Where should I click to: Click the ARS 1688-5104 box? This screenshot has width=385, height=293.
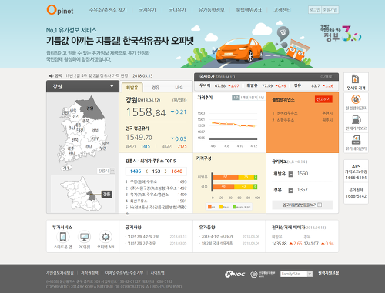point(356,171)
